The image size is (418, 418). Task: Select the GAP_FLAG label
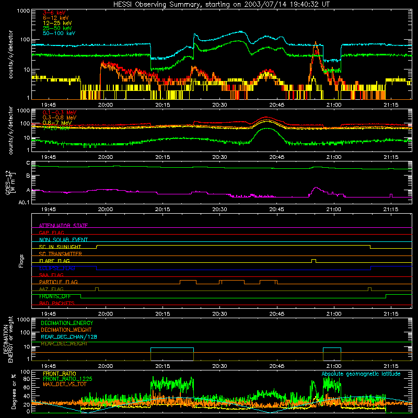[x=51, y=233]
